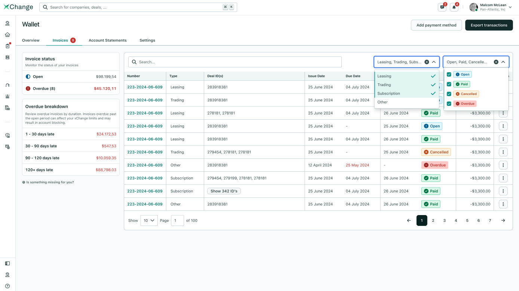Uncheck the Overdue status checkbox
This screenshot has width=519, height=291.
[449, 104]
